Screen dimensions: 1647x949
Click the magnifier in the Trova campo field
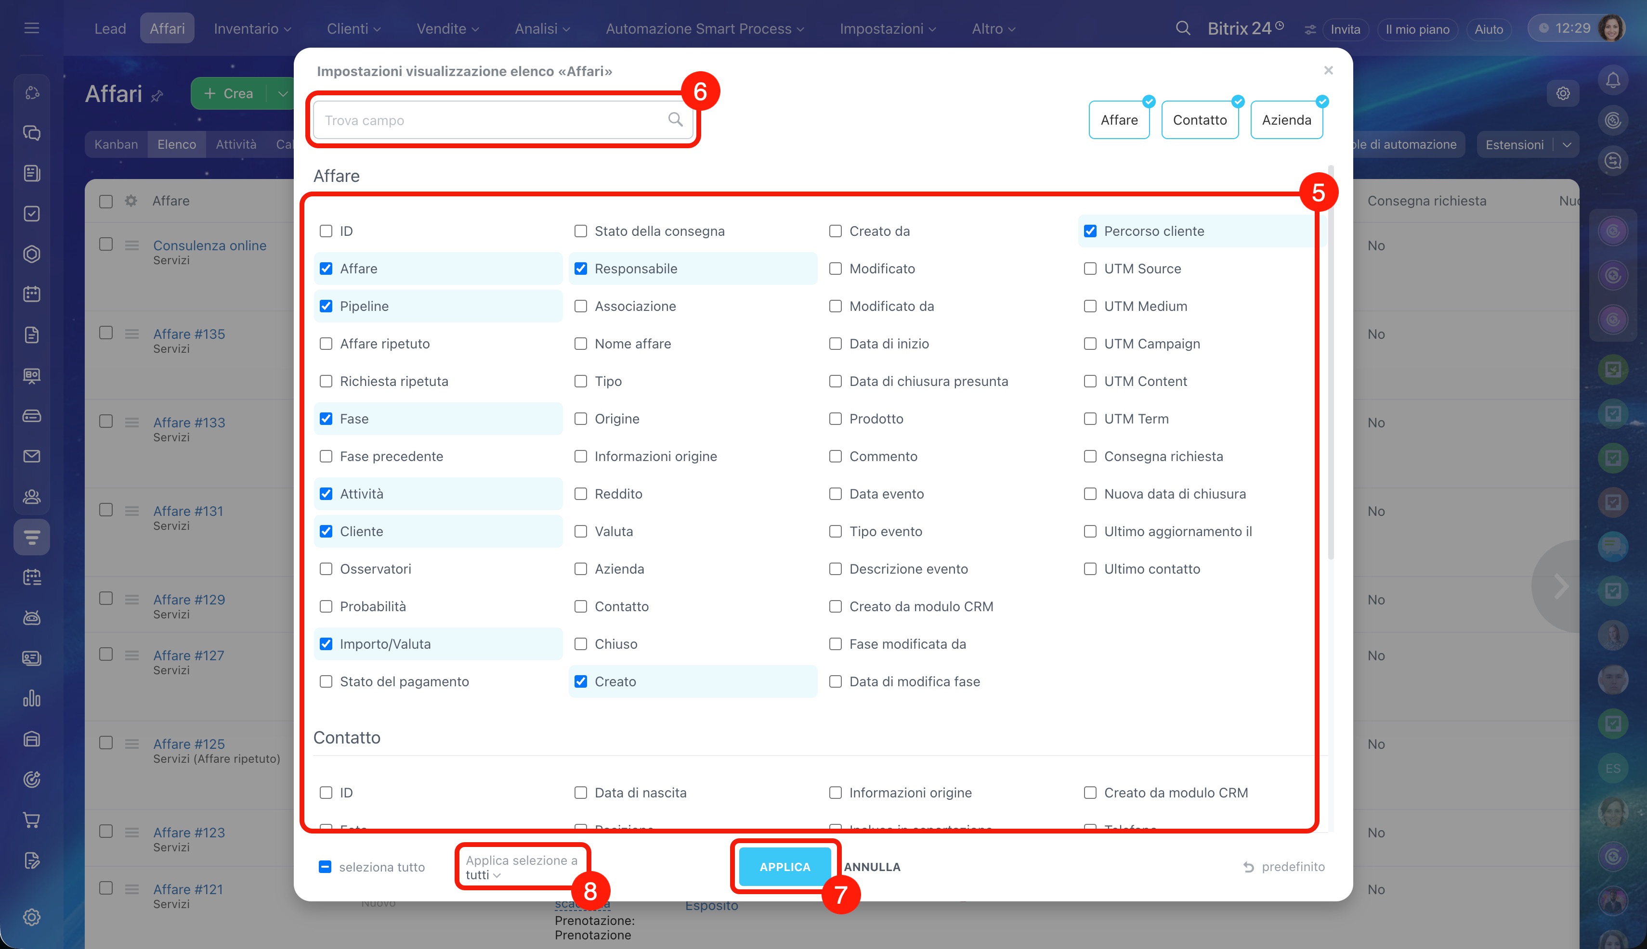(x=675, y=119)
